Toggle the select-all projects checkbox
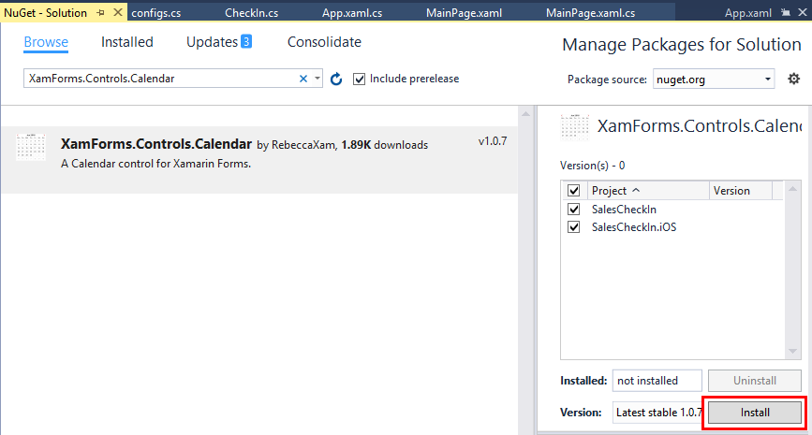 tap(573, 190)
